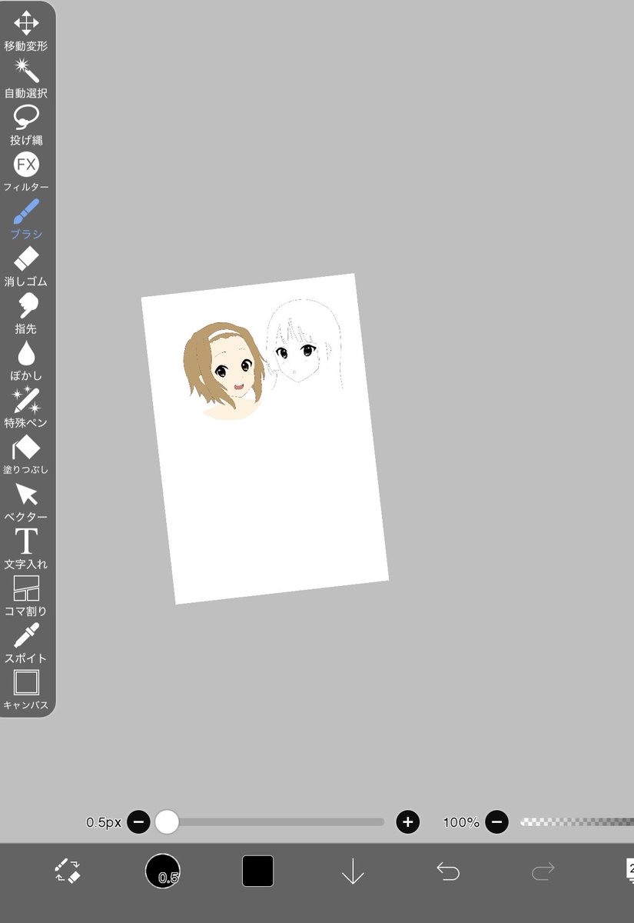Viewport: 634px width, 923px height.
Task: Undo the last stroke
Action: pos(448,871)
